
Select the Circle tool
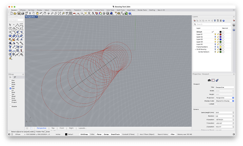tap(10, 28)
